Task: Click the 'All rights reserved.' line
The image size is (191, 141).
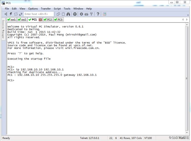Action: [x=24, y=37]
